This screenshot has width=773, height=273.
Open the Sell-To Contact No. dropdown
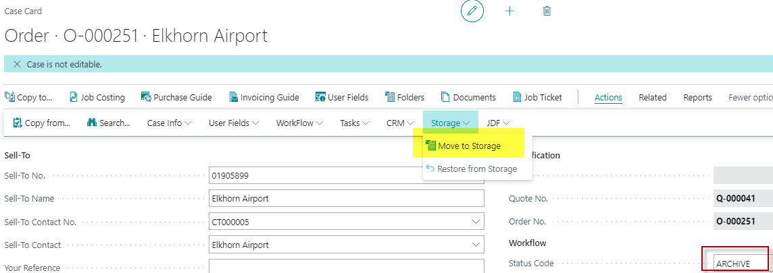[476, 222]
